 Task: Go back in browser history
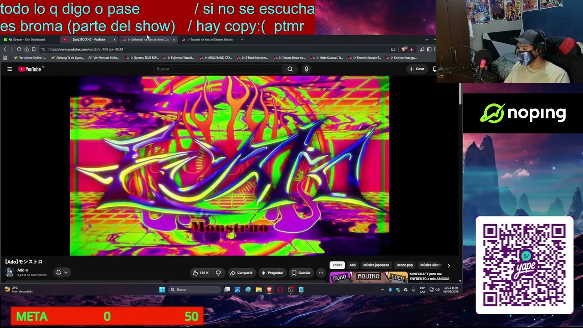coord(5,49)
